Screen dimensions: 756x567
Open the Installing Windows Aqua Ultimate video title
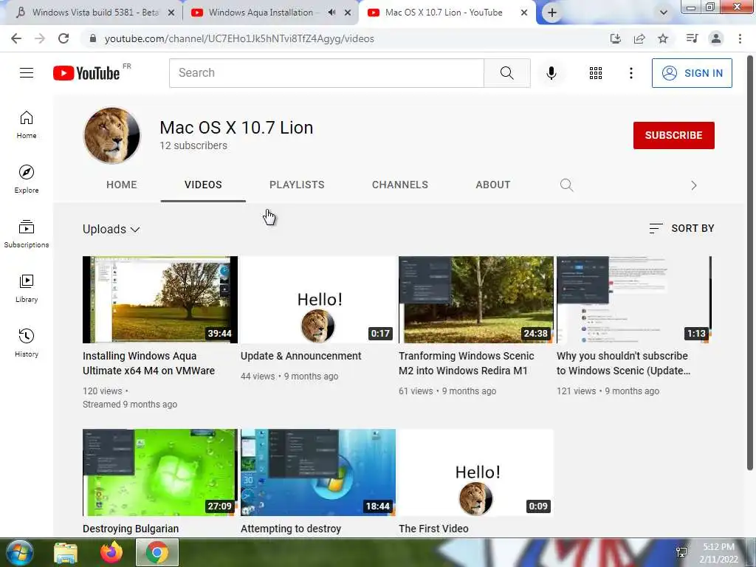[148, 363]
